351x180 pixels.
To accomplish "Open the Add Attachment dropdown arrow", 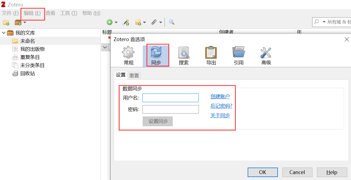I will pyautogui.click(x=161, y=22).
